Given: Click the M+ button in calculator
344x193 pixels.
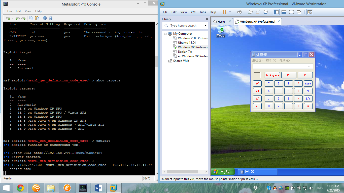Looking at the screenshot, I should (257, 106).
